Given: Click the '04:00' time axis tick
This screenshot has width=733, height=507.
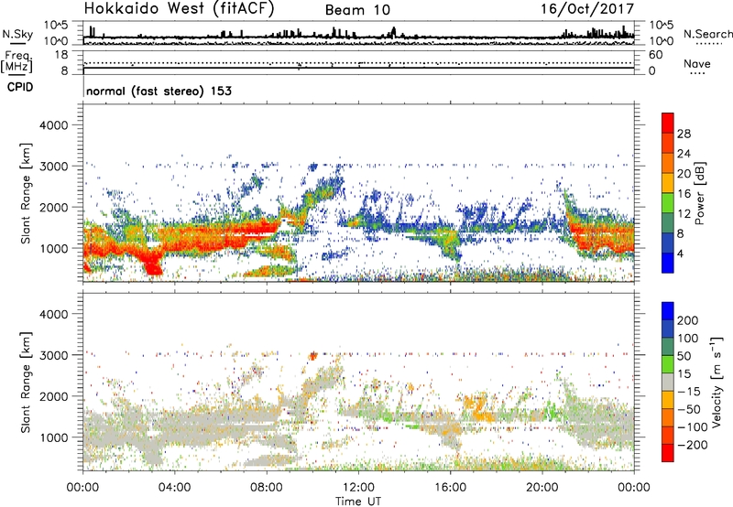Looking at the screenshot, I should click(174, 488).
